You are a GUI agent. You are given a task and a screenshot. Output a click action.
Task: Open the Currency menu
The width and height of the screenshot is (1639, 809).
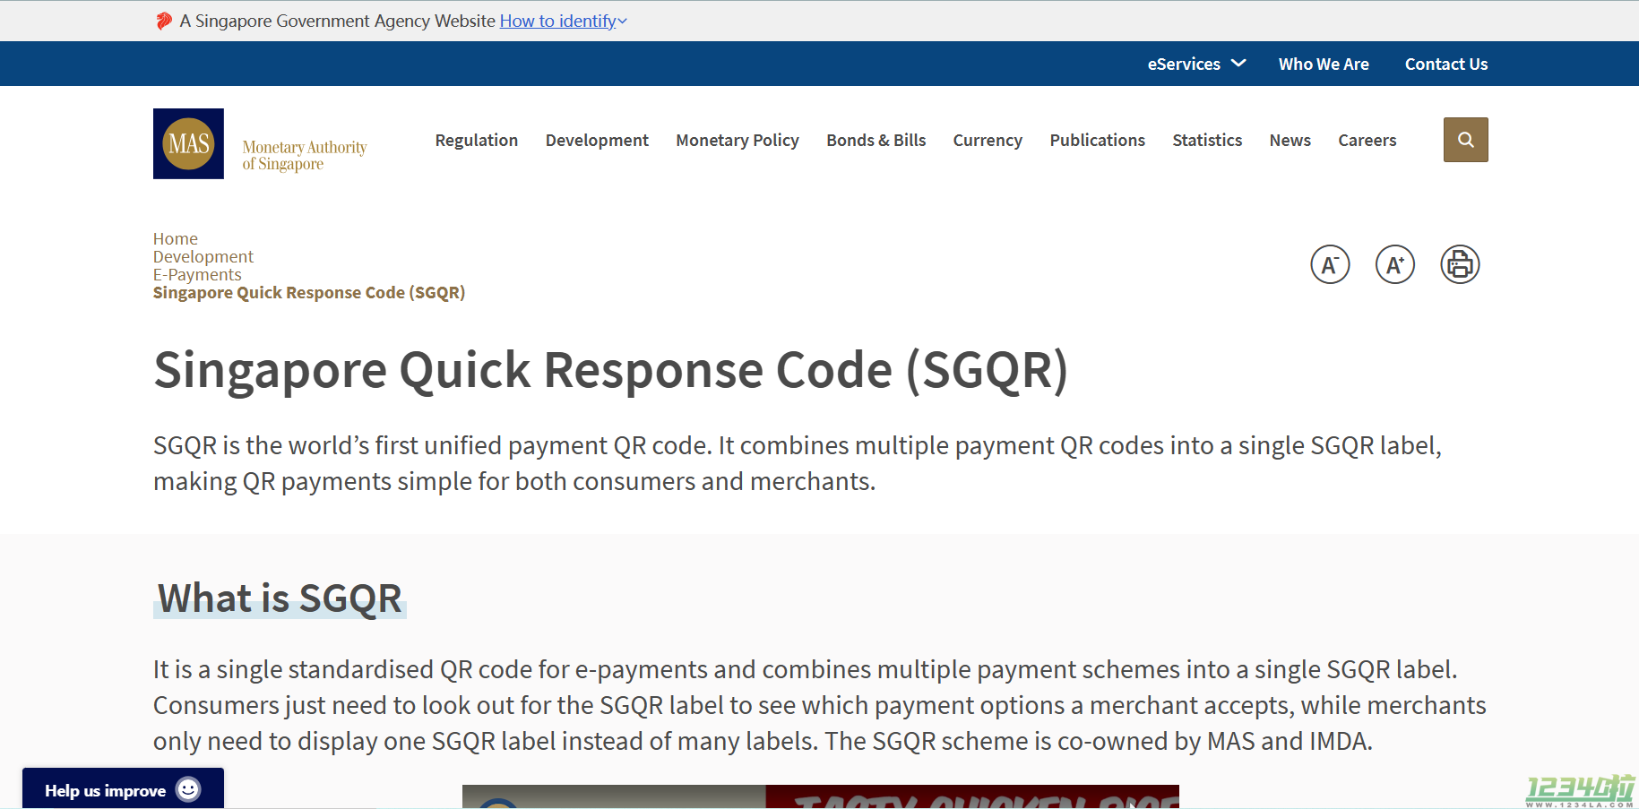988,140
